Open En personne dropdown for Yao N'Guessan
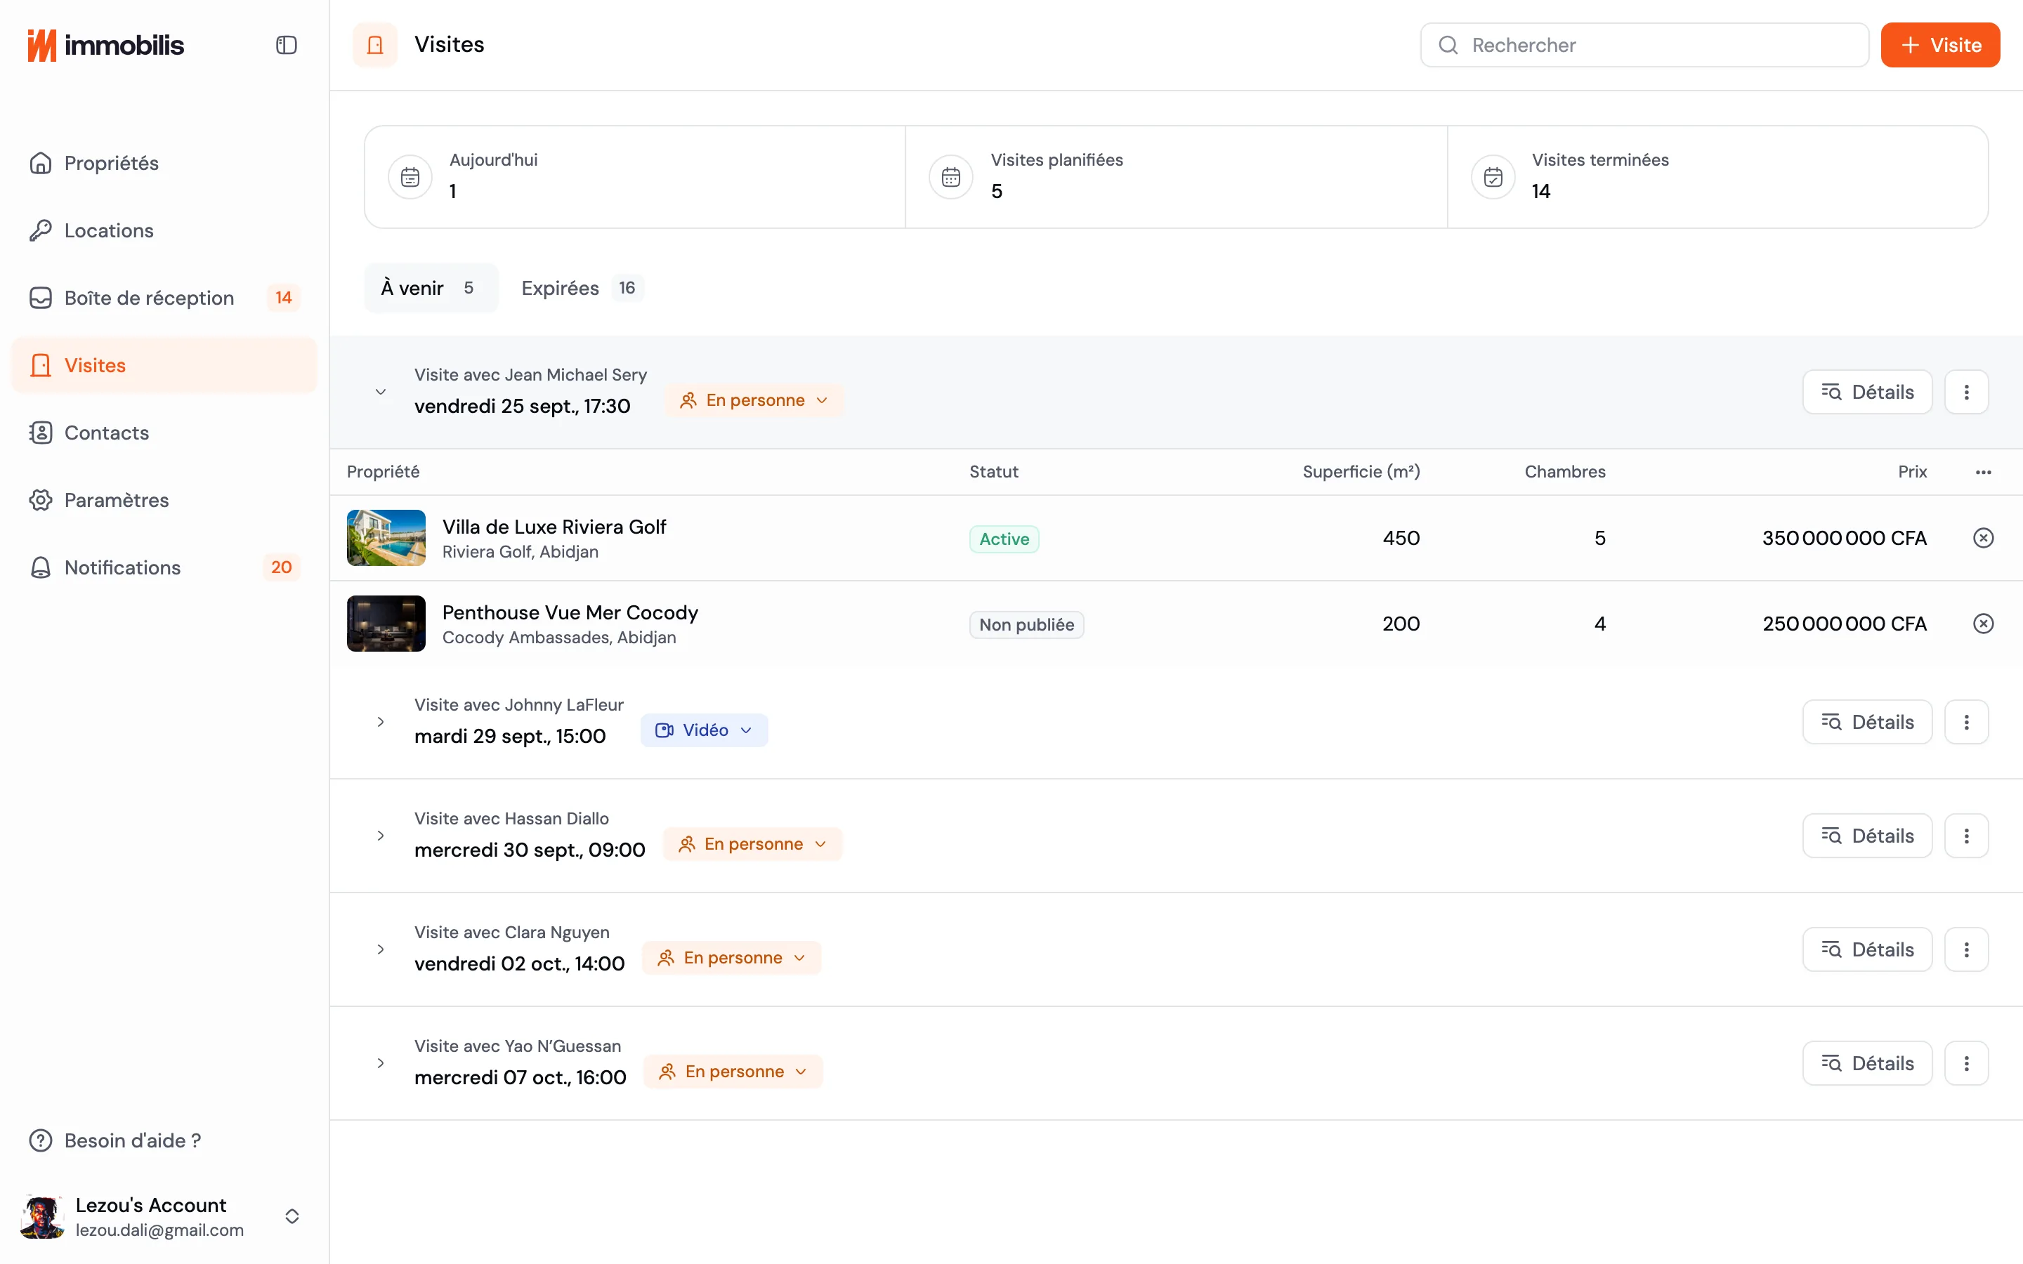 point(733,1071)
